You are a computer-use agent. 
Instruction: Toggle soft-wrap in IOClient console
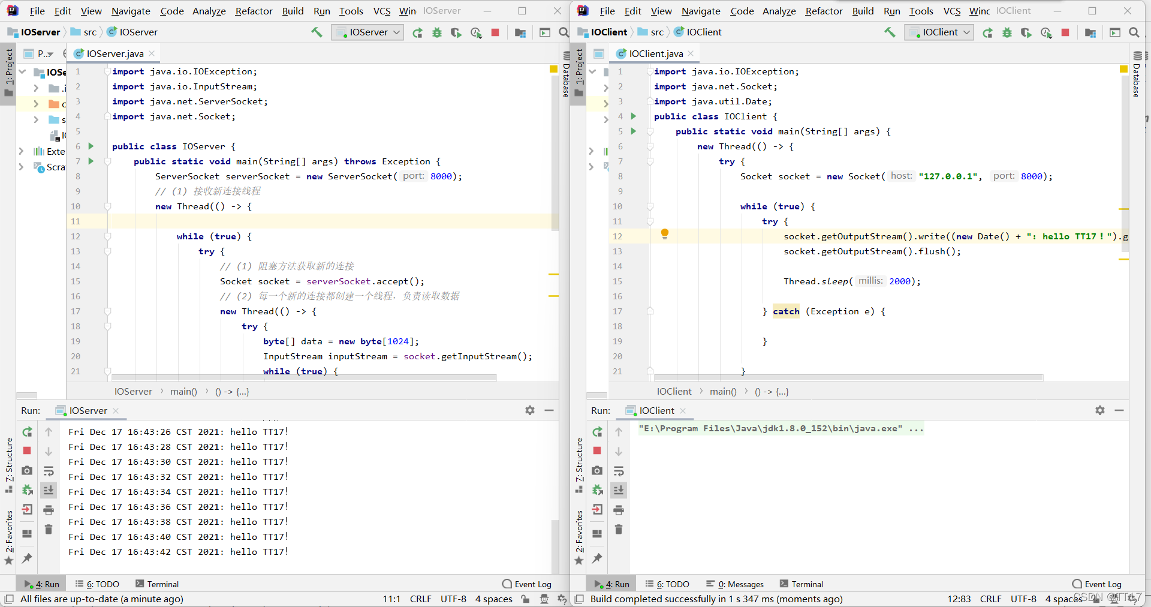pyautogui.click(x=619, y=471)
